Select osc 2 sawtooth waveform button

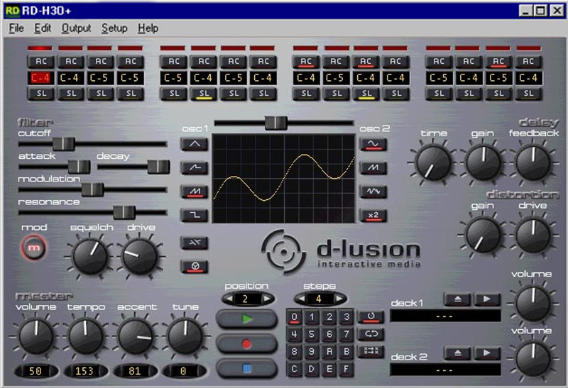pos(373,168)
